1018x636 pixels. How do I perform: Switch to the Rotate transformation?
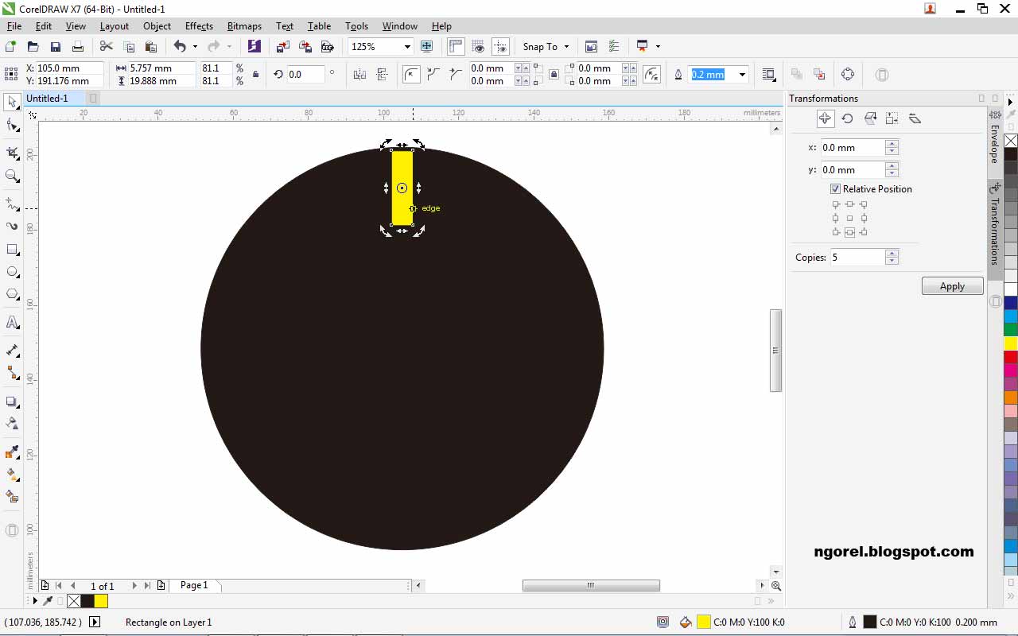[x=847, y=118]
